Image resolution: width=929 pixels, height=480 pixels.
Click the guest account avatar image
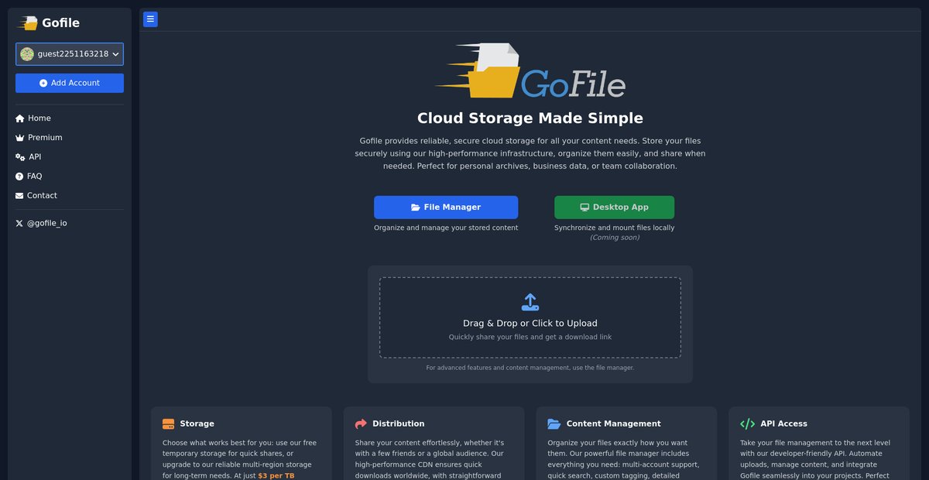[27, 54]
